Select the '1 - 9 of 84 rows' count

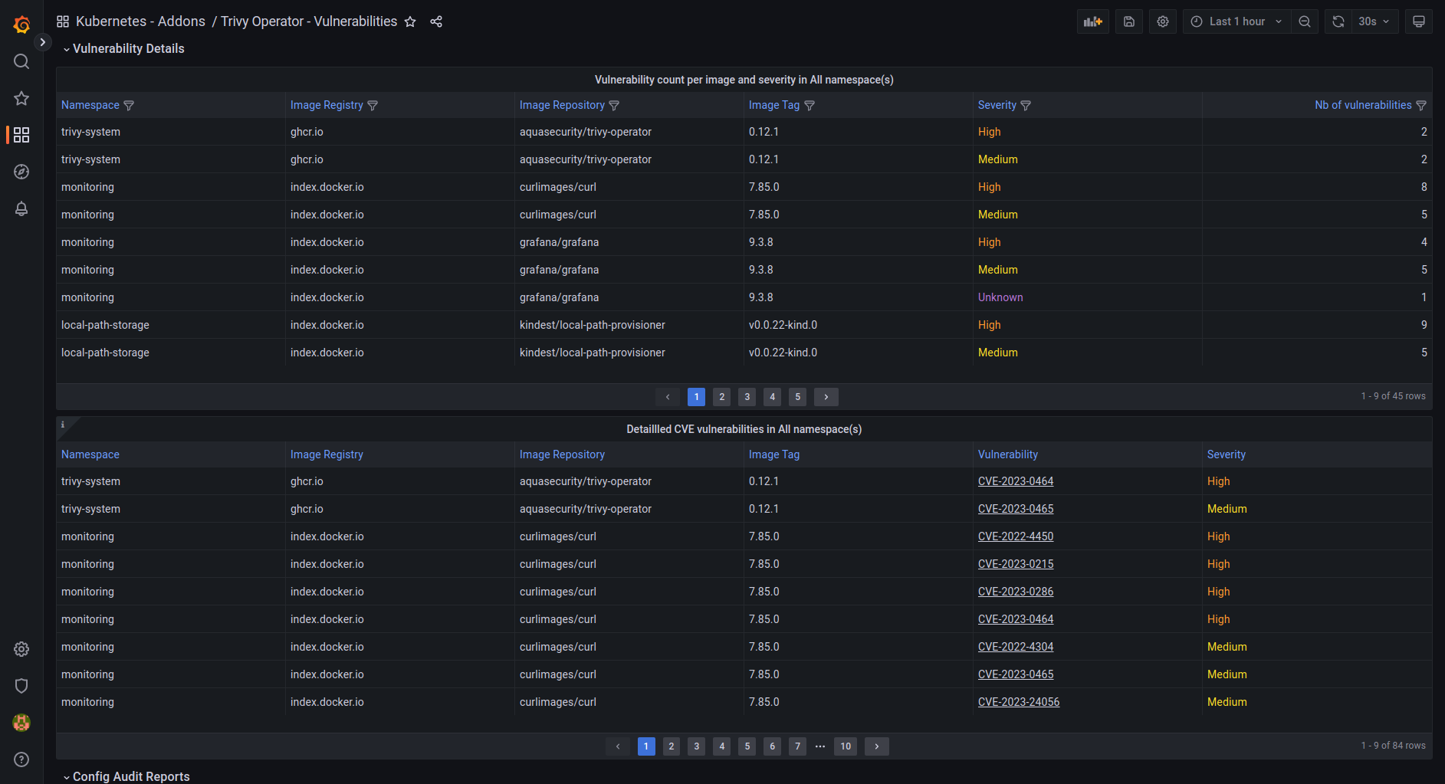1393,746
